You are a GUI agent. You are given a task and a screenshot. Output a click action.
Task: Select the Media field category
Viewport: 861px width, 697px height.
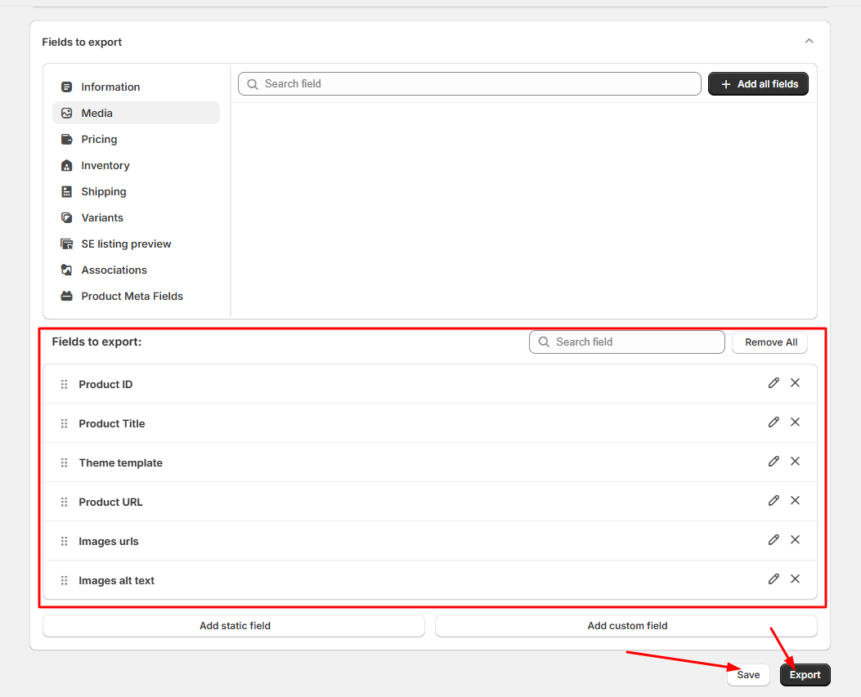point(137,113)
